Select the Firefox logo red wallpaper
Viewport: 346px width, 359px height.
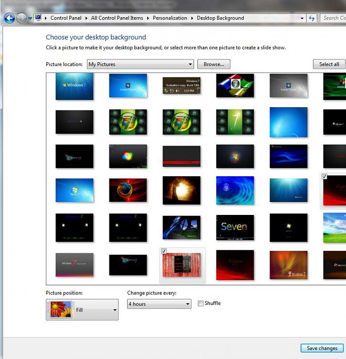(128, 190)
